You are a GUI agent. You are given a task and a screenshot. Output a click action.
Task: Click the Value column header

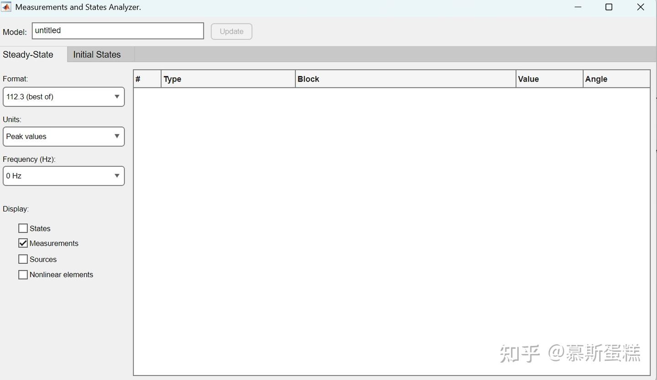tap(549, 79)
